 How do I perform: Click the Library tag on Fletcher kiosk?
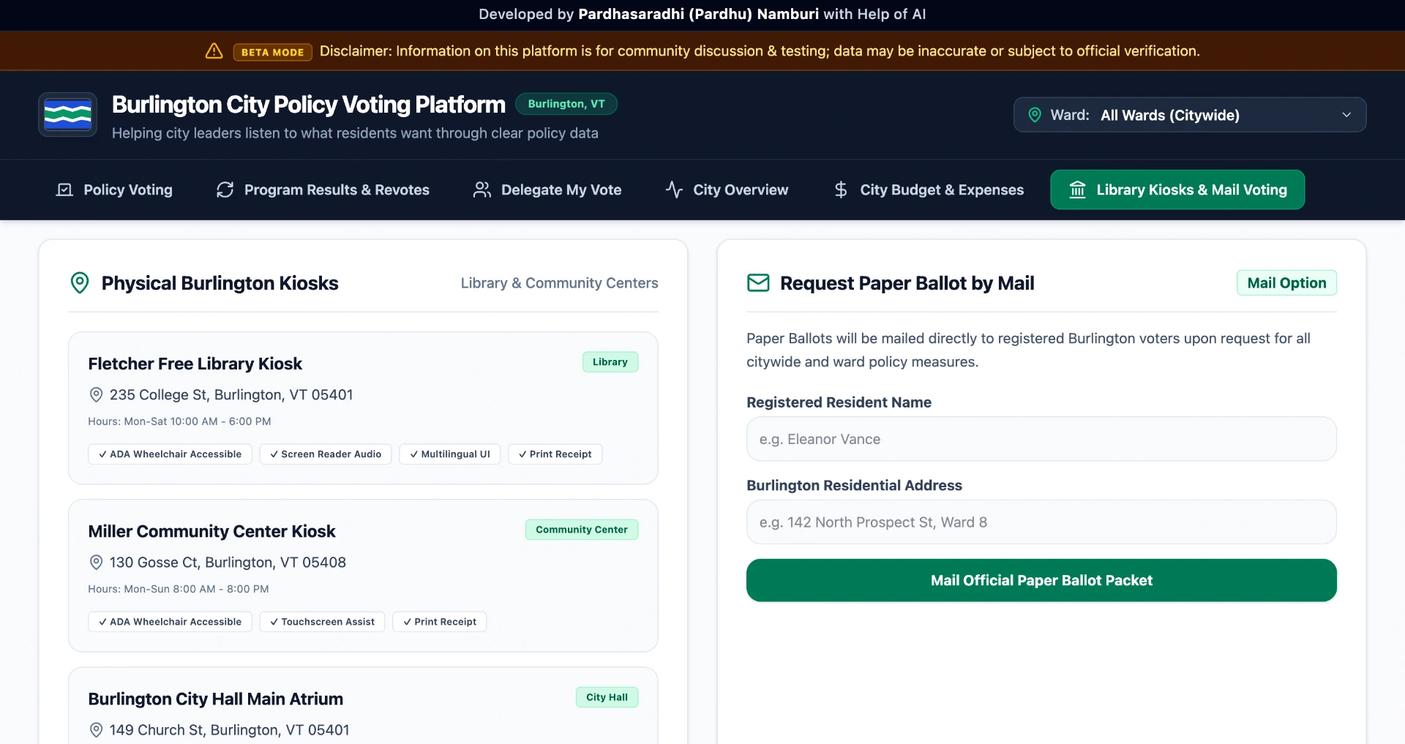[x=610, y=362]
